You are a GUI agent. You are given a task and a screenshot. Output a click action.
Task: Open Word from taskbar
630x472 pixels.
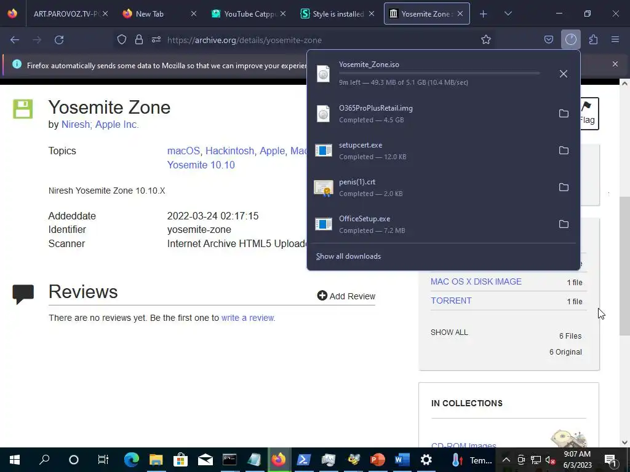pyautogui.click(x=402, y=460)
